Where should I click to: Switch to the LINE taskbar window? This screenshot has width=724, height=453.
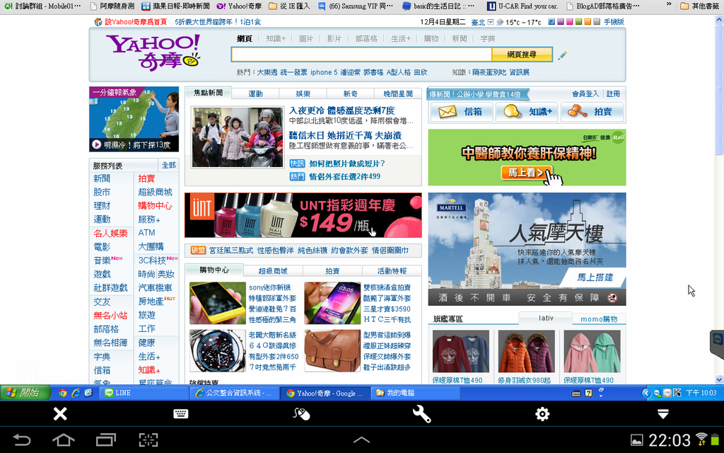coord(144,393)
